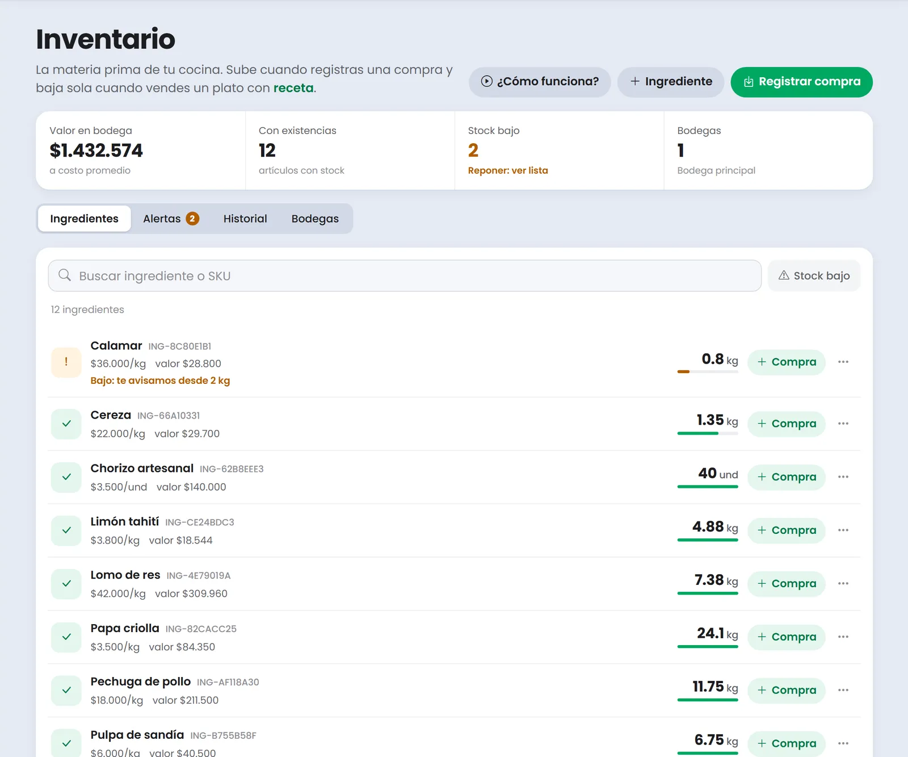Open the more-options menu for Cereza
908x757 pixels.
pos(843,424)
